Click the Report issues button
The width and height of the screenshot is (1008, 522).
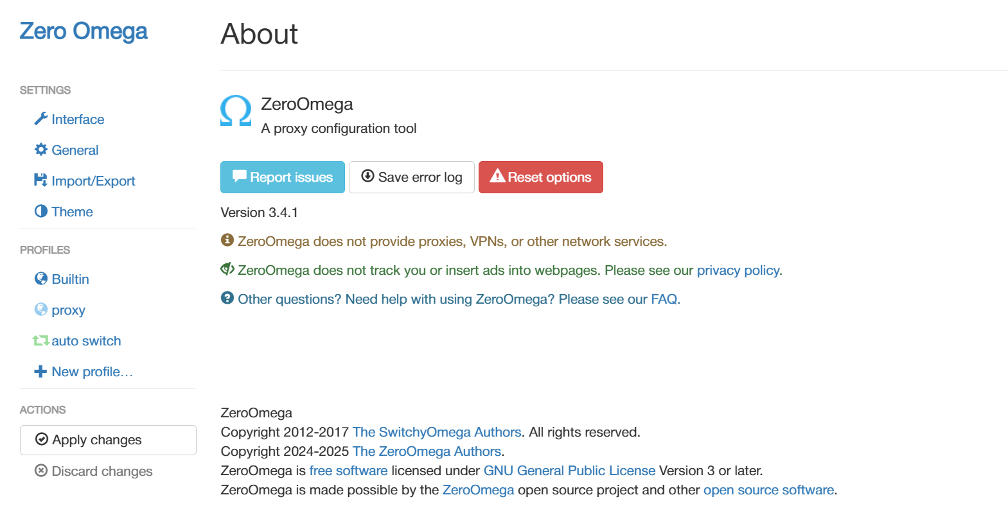click(283, 177)
